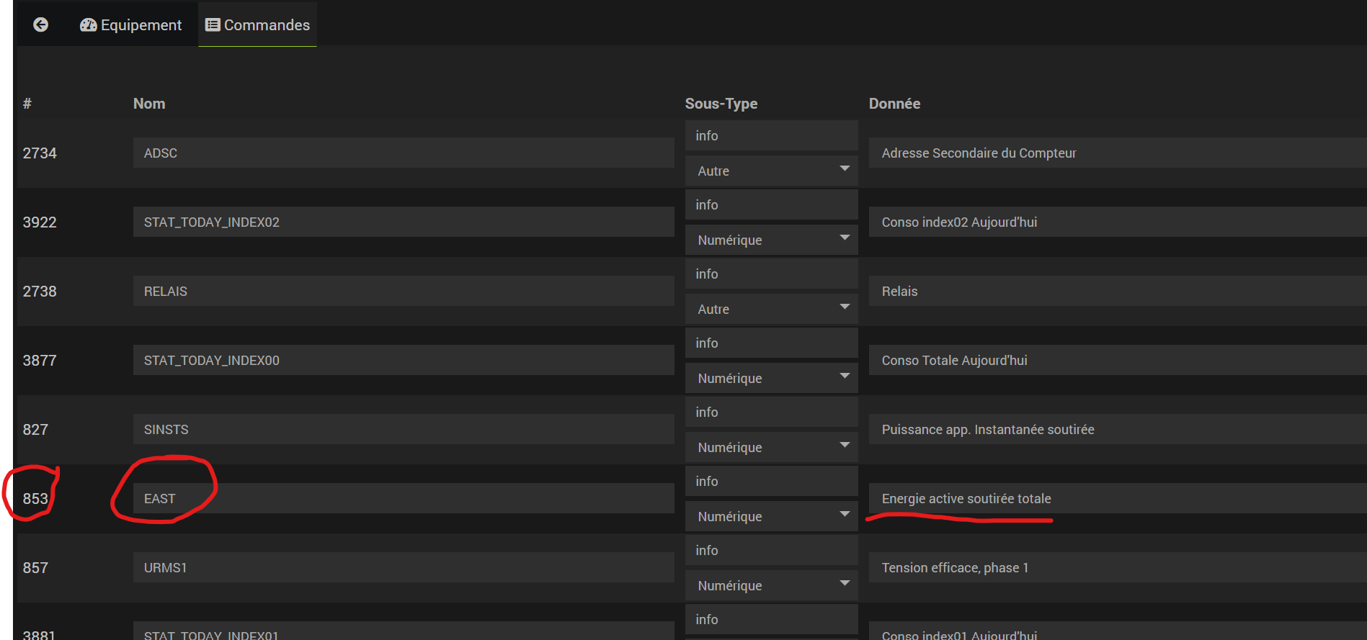Click the 'Conso Totale Aujourd'hui' data field
The width and height of the screenshot is (1367, 640).
click(x=1117, y=361)
